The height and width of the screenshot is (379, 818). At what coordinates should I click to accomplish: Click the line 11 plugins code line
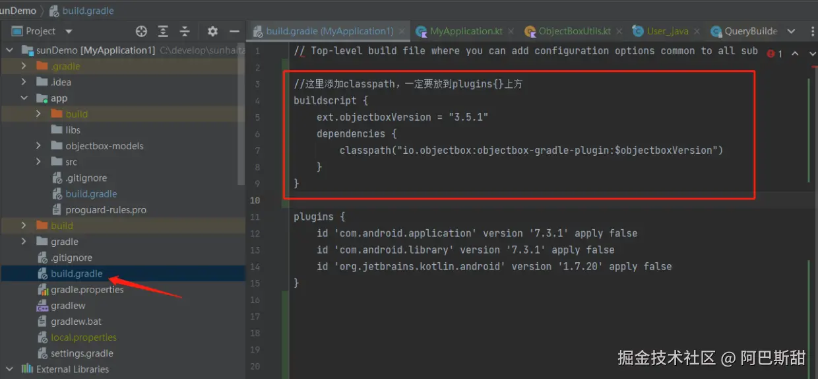[319, 217]
